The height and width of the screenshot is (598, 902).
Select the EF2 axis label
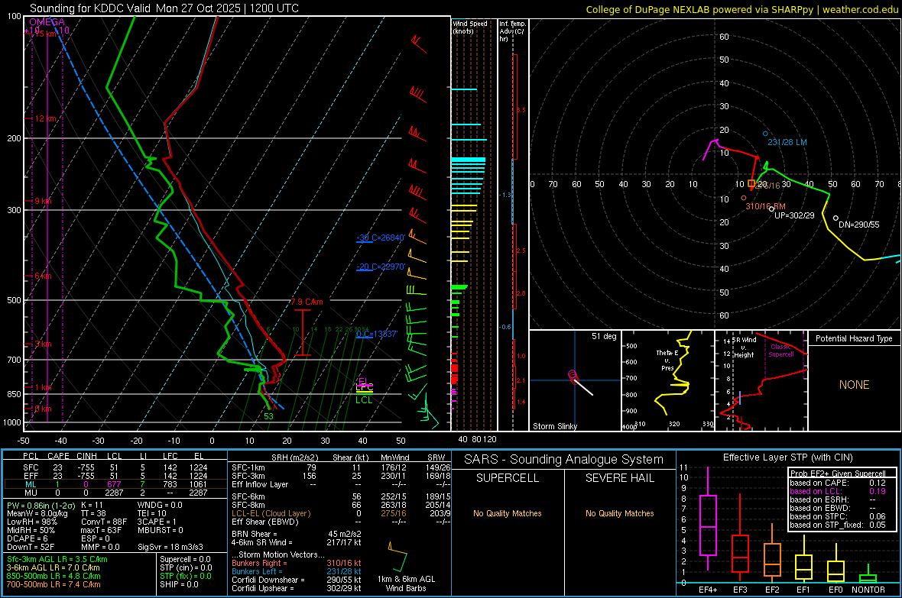pos(772,590)
